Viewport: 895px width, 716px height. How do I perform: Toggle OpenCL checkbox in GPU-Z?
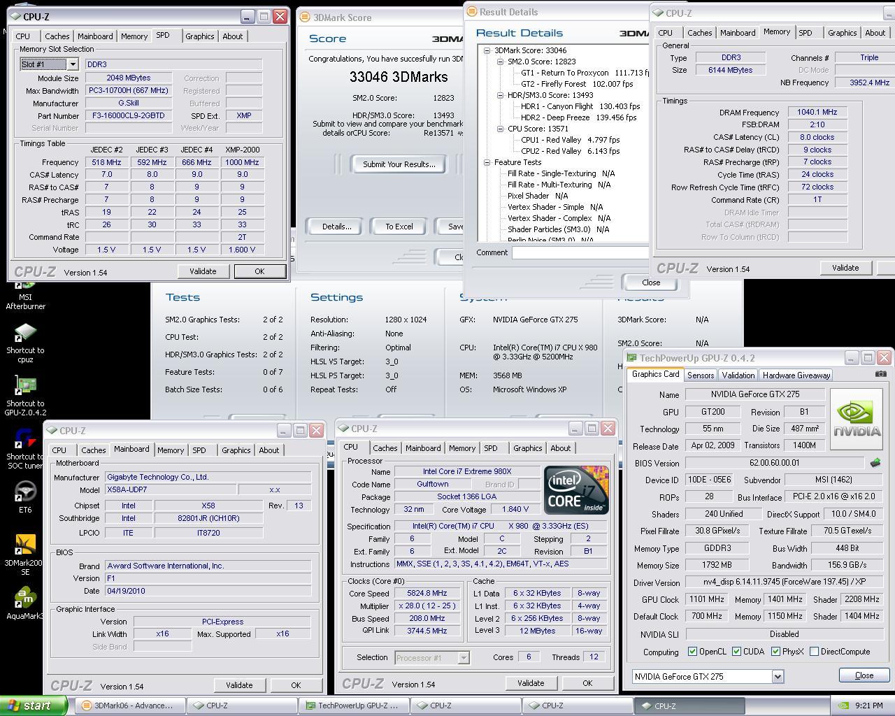692,652
